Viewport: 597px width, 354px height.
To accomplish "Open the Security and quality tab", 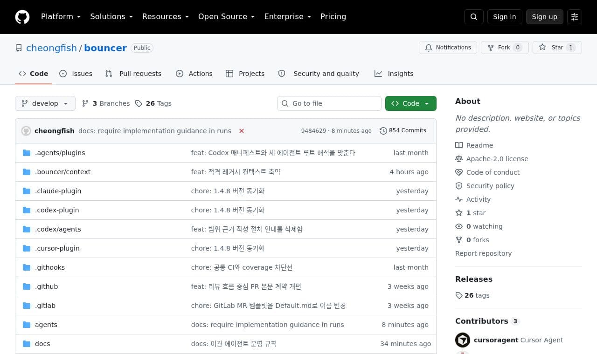I will tap(319, 74).
